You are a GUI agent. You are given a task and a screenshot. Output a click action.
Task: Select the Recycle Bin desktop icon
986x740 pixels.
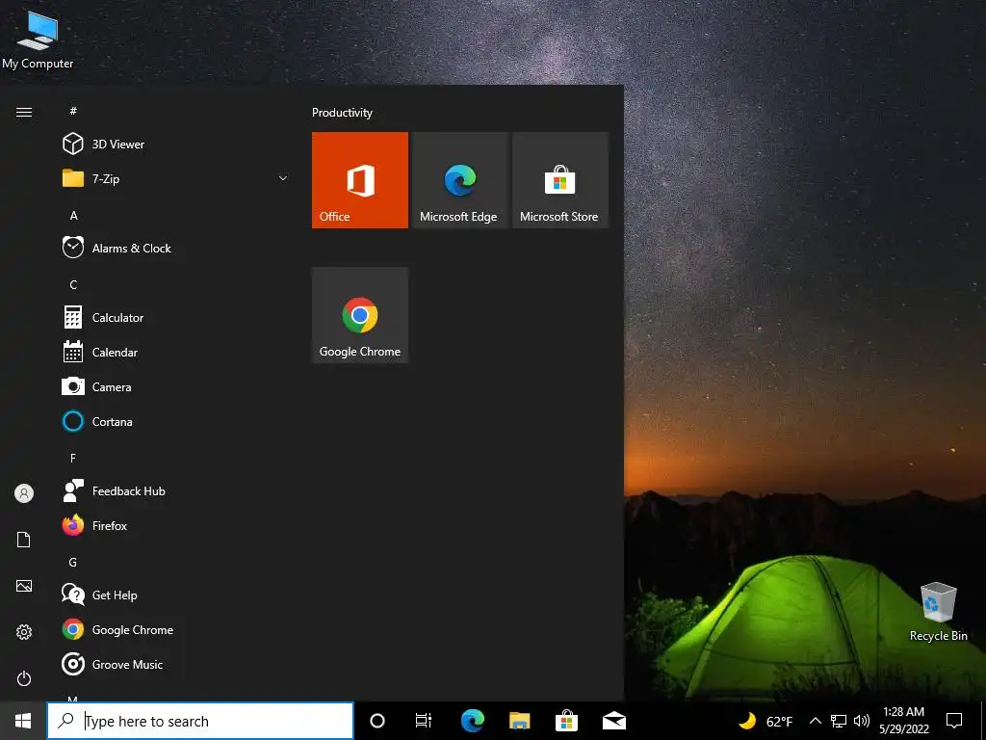coord(938,612)
